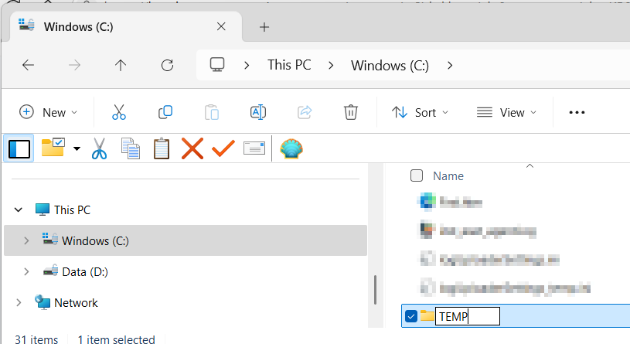Select Windows (C:) in navigation tree
This screenshot has height=344, width=630.
[95, 240]
